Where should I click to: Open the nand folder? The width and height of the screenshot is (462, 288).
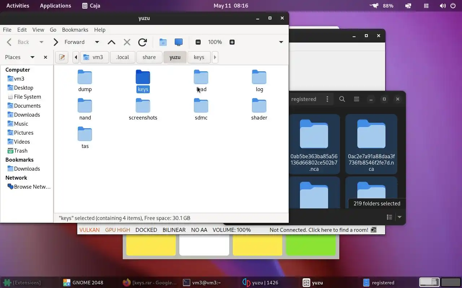click(85, 109)
